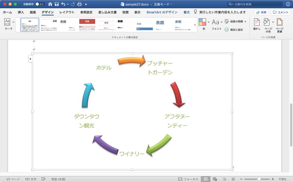Open the Colors (色) palette button
This screenshot has height=182, width=293.
coord(202,24)
